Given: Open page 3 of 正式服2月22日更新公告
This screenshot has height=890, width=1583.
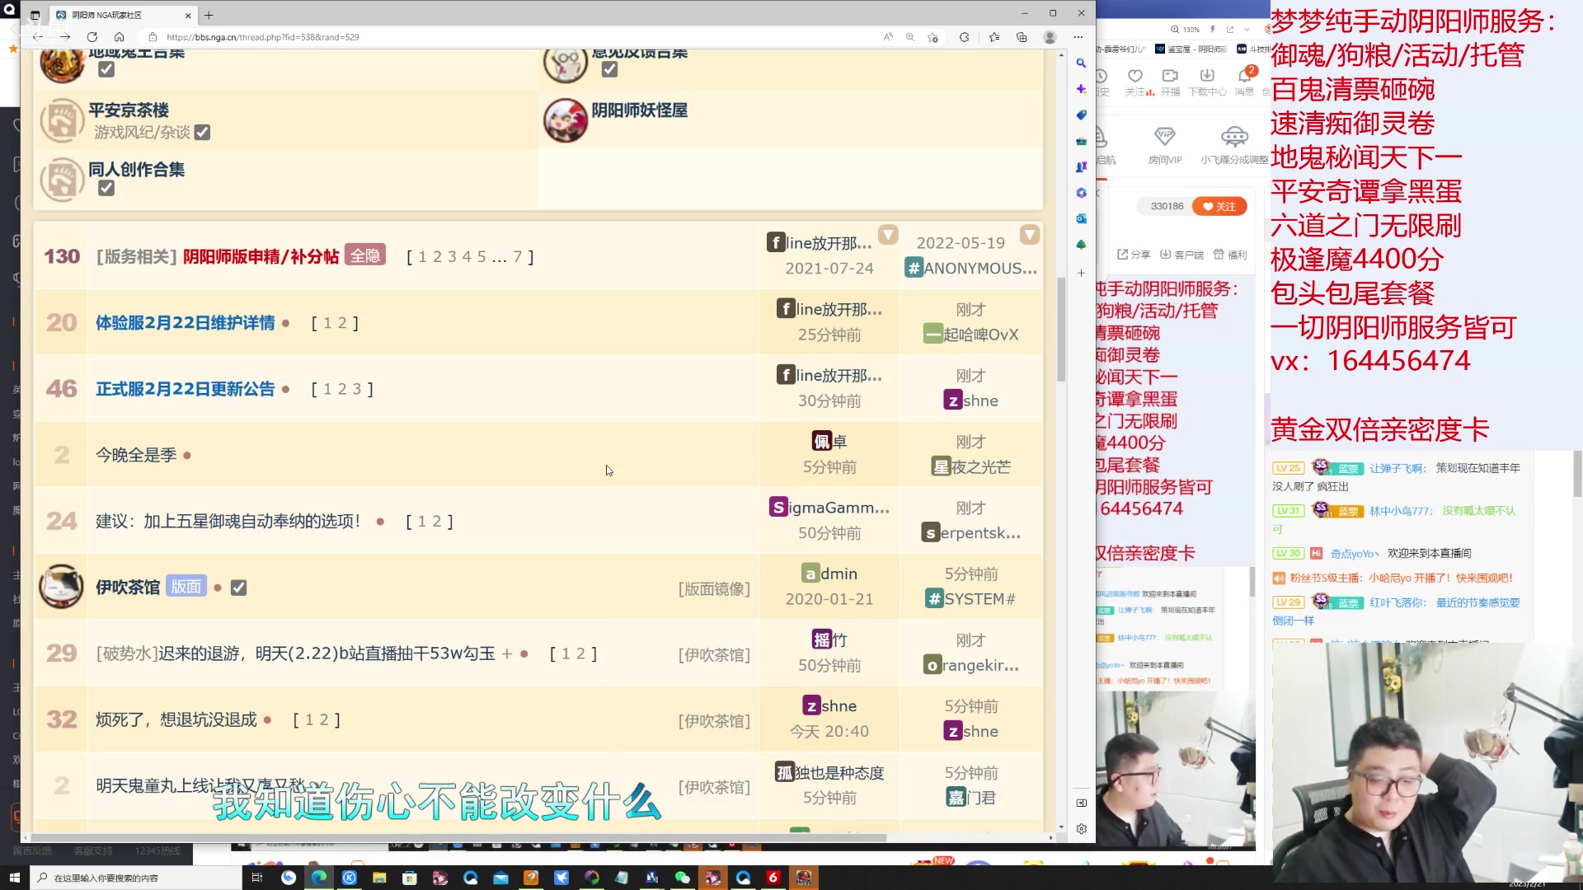Looking at the screenshot, I should (x=357, y=389).
